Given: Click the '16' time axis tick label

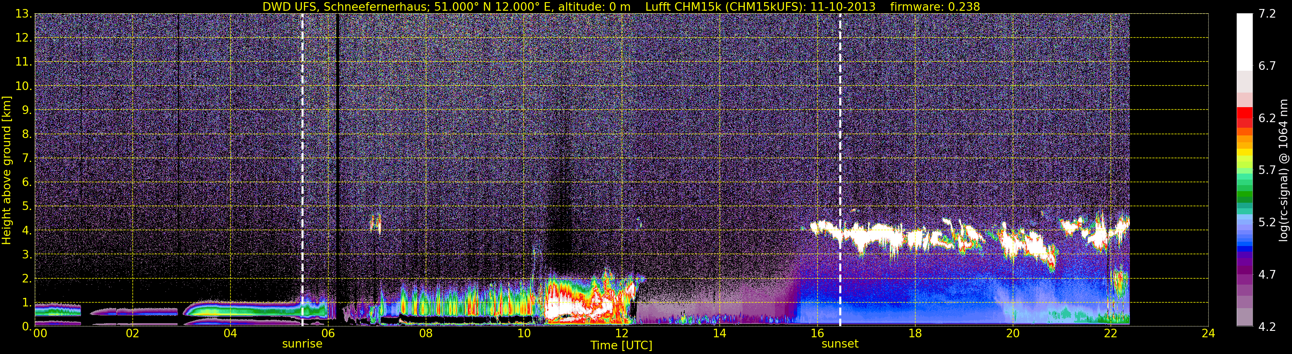Looking at the screenshot, I should coord(816,334).
